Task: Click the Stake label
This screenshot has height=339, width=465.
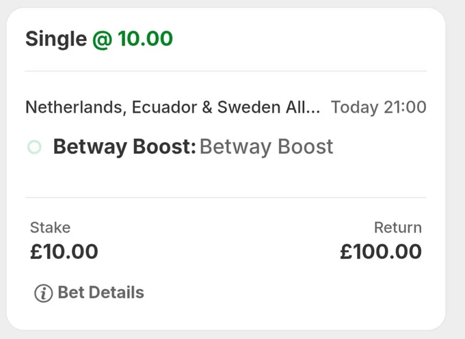Action: pos(51,228)
